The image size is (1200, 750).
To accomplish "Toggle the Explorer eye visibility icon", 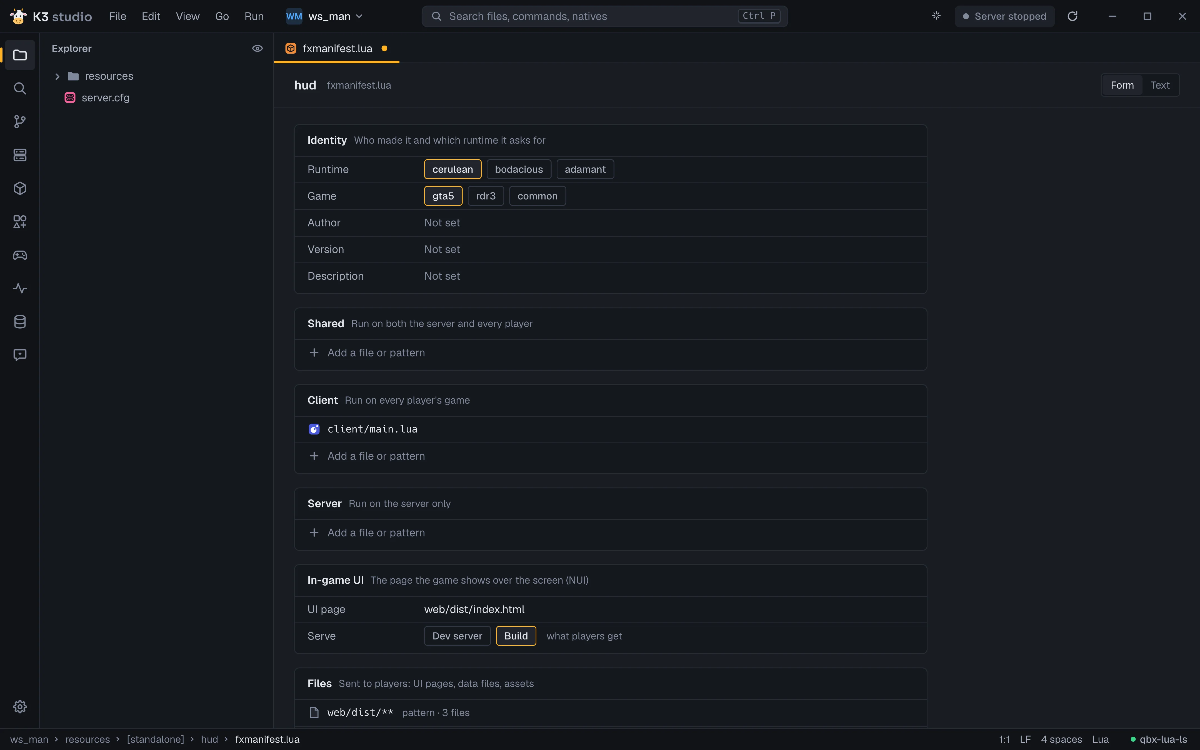I will [257, 49].
